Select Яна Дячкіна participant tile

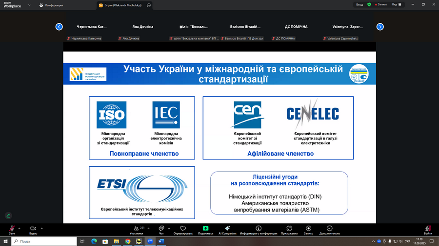tap(143, 27)
